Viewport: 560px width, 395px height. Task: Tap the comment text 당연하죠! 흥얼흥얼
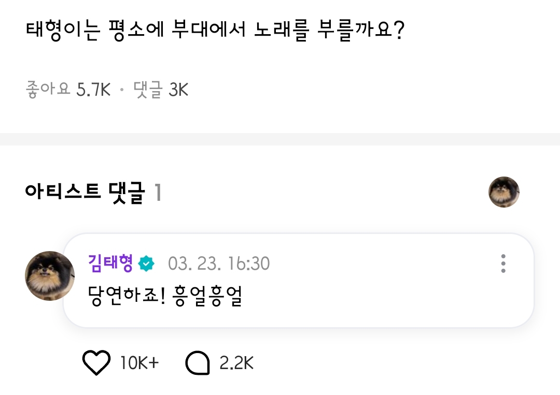(166, 296)
